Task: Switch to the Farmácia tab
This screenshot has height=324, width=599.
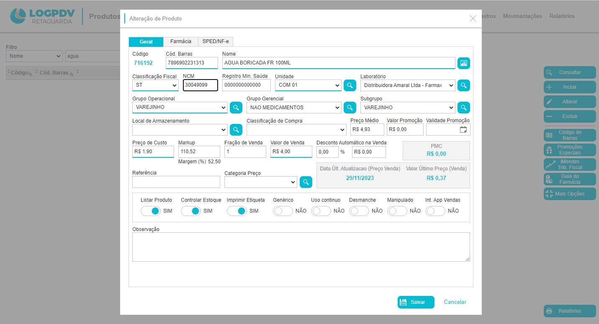Action: tap(180, 41)
